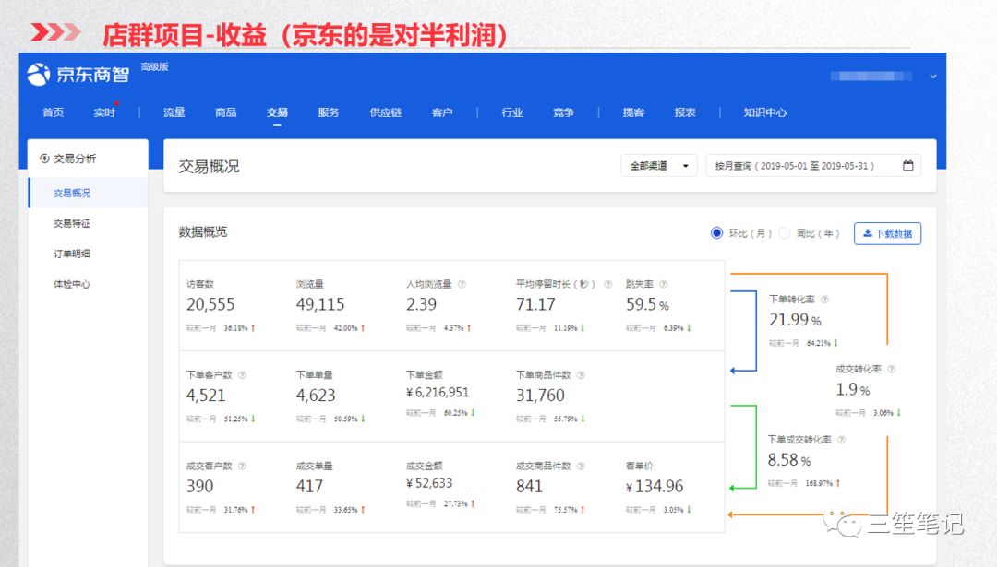The height and width of the screenshot is (567, 997).
Task: Select the 交易 nav tab
Action: pyautogui.click(x=277, y=112)
